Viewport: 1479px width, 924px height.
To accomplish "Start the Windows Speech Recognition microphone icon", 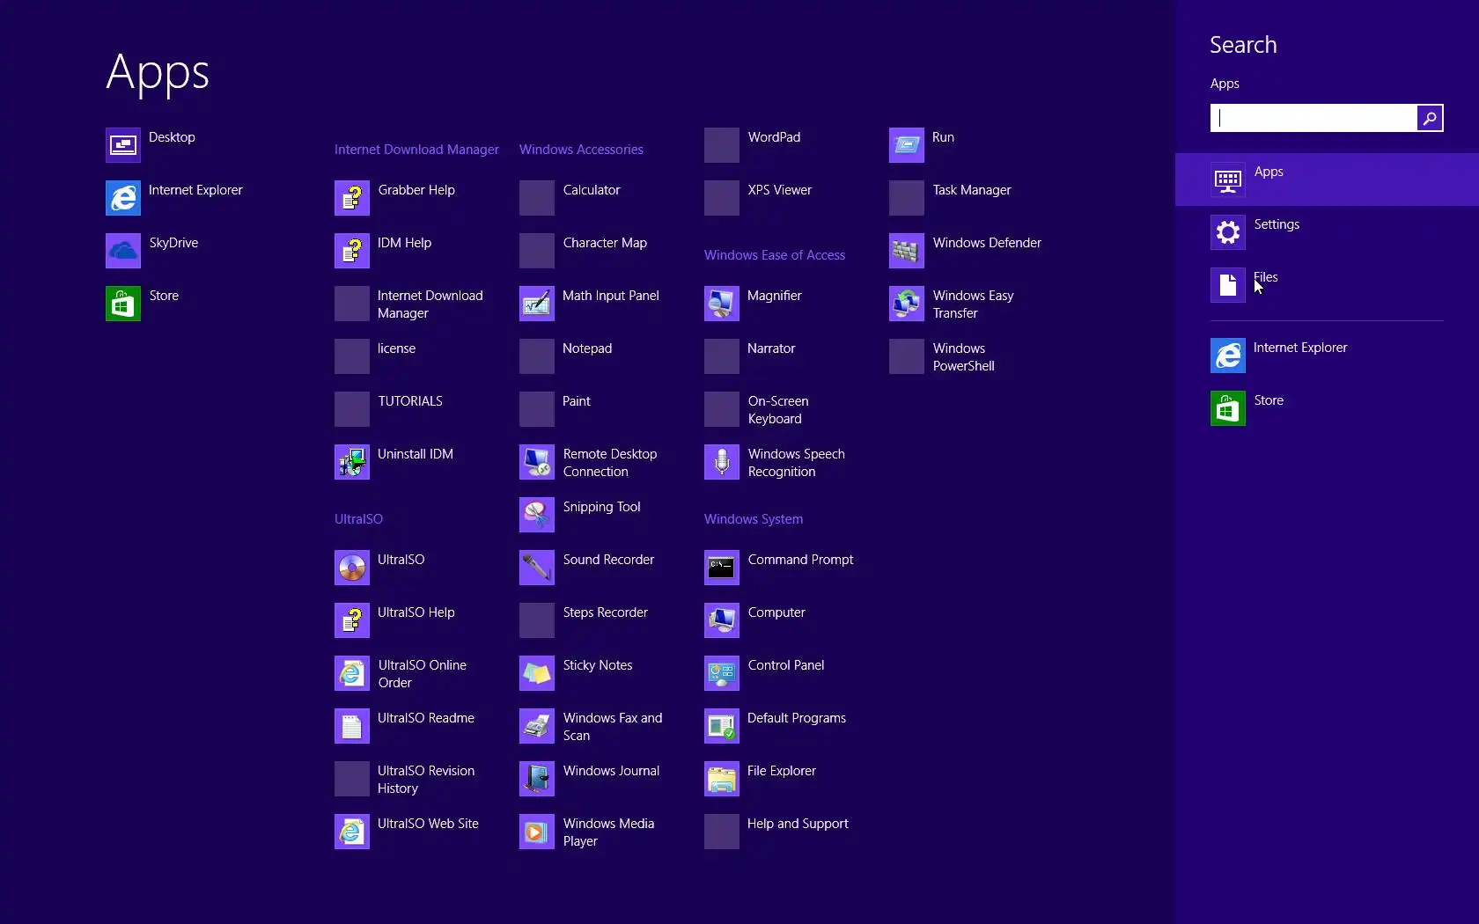I will tap(722, 462).
